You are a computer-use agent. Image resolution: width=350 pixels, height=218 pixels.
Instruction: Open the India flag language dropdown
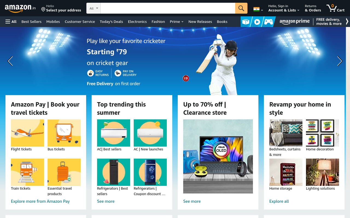pyautogui.click(x=258, y=10)
